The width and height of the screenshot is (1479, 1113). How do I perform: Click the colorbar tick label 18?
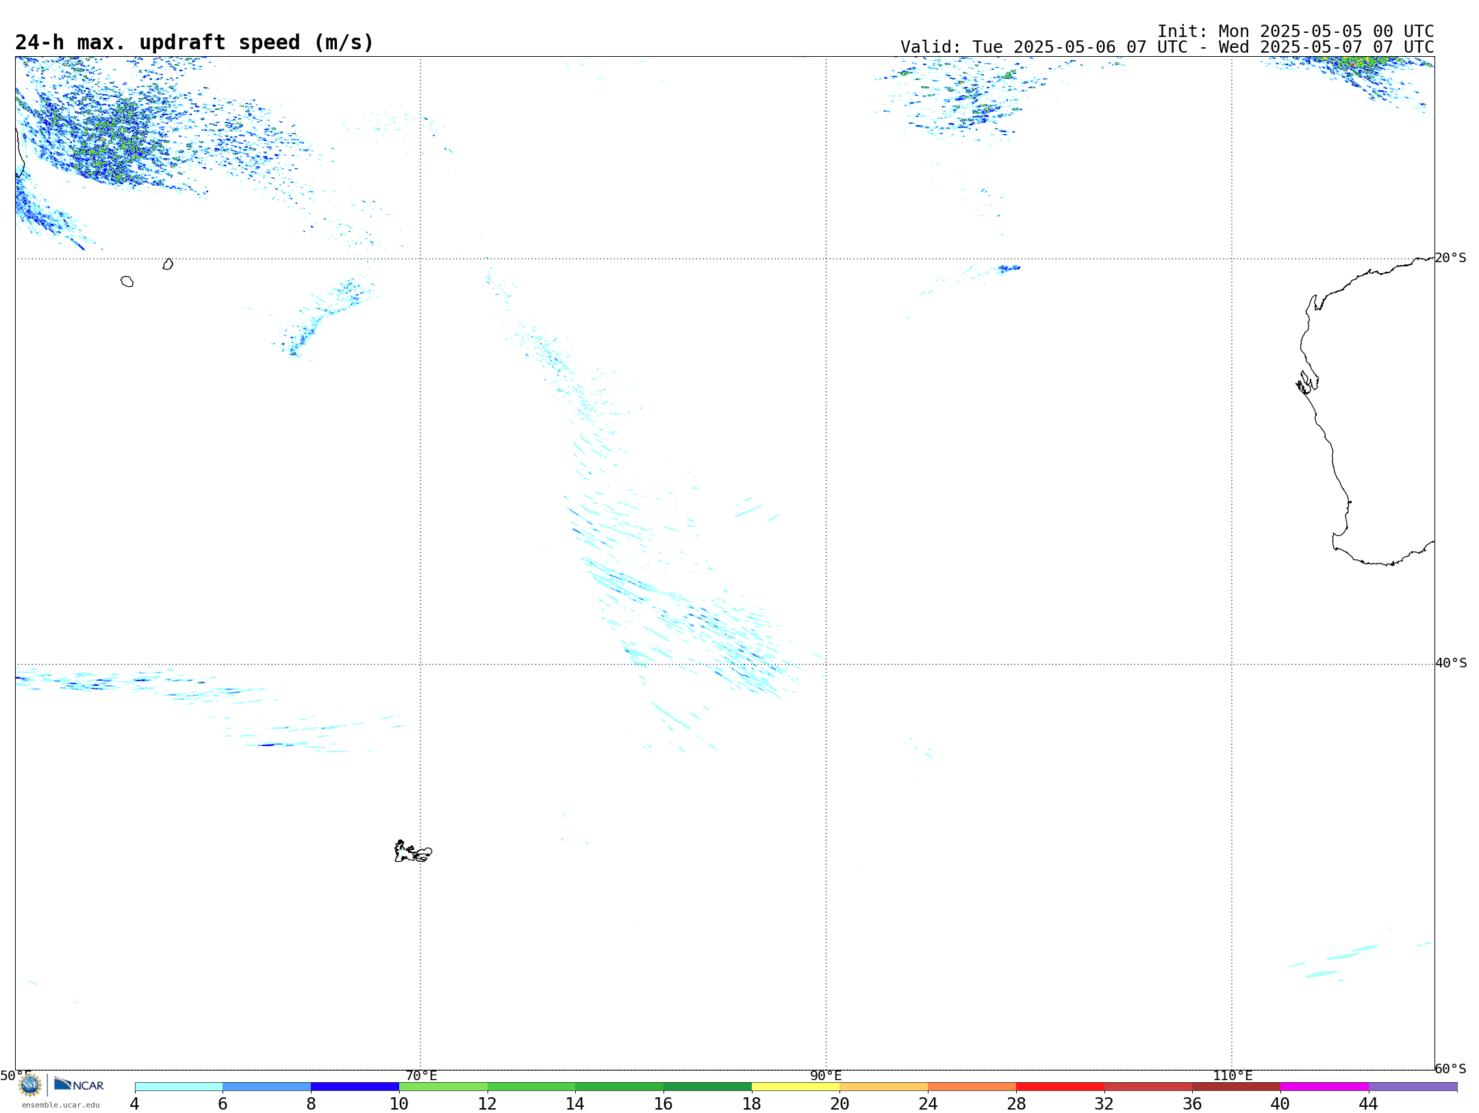pos(752,1104)
